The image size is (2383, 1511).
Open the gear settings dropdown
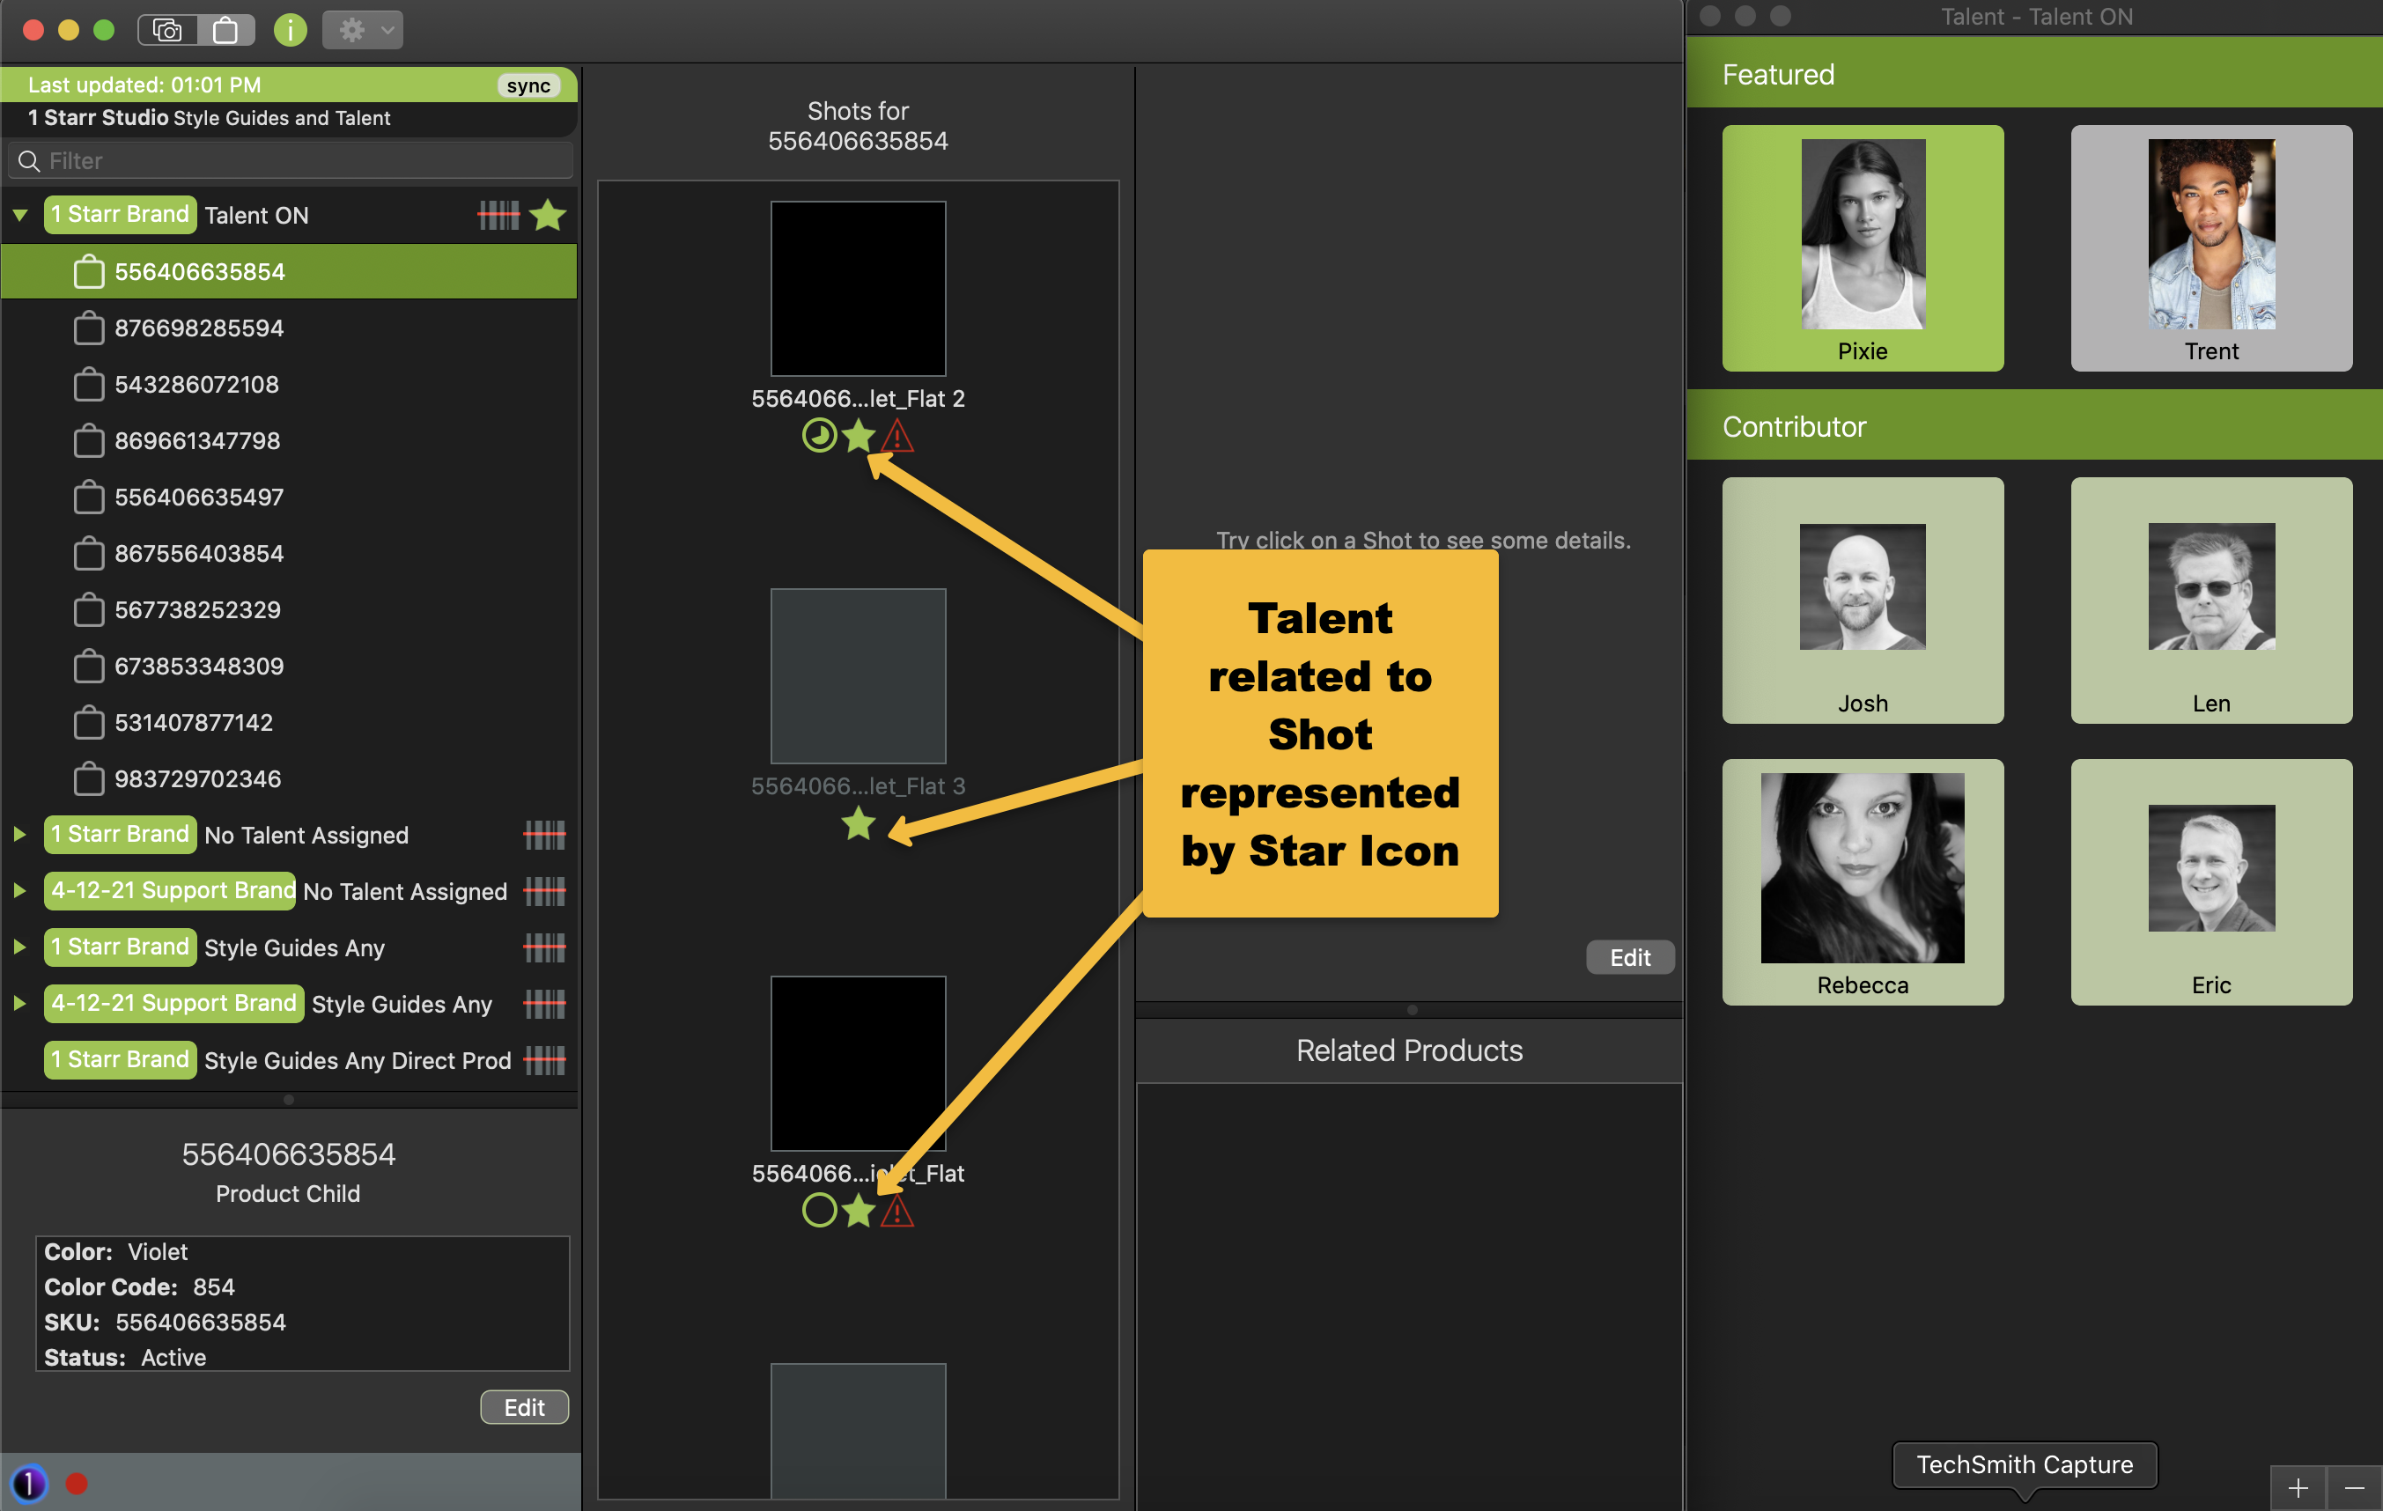(363, 30)
